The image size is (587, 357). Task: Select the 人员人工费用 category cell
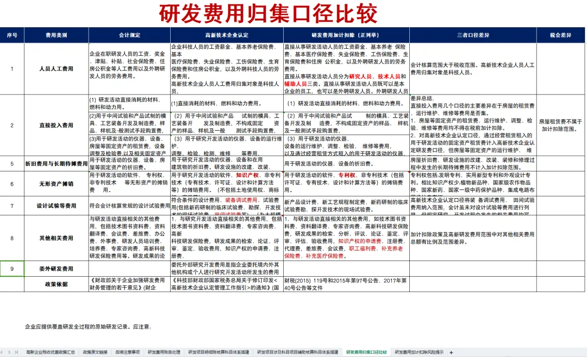click(x=57, y=69)
